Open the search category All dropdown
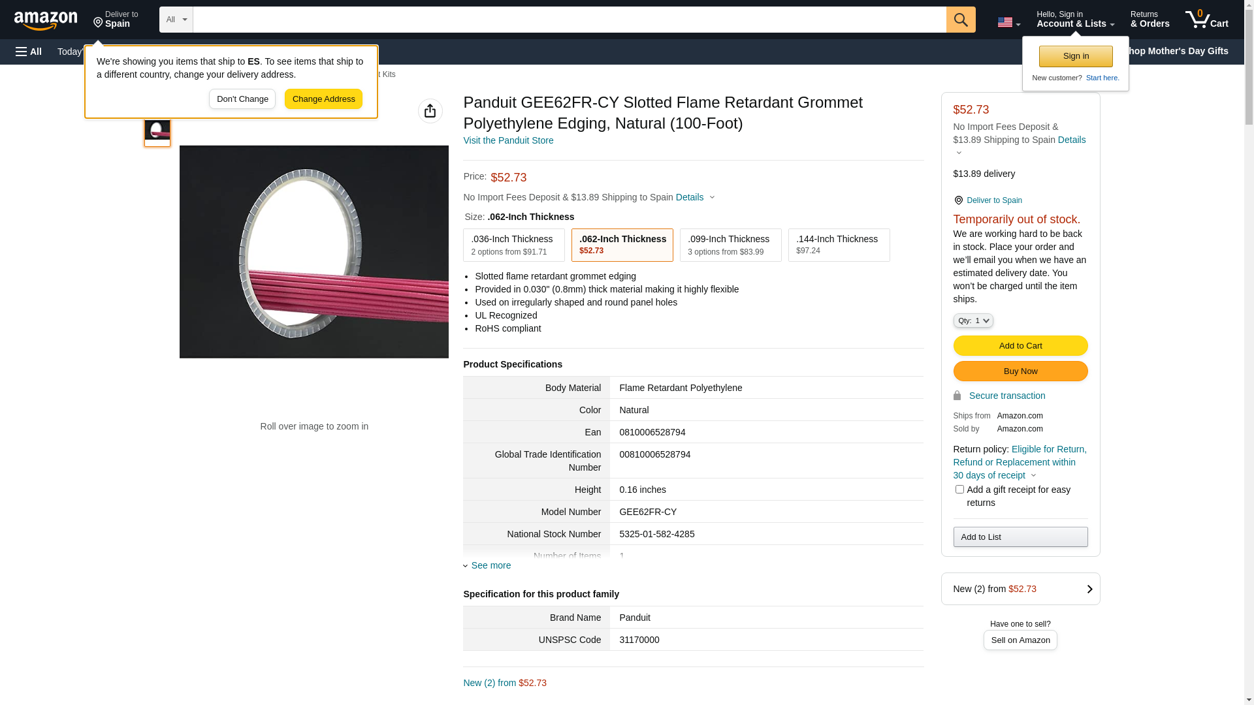 pyautogui.click(x=176, y=20)
